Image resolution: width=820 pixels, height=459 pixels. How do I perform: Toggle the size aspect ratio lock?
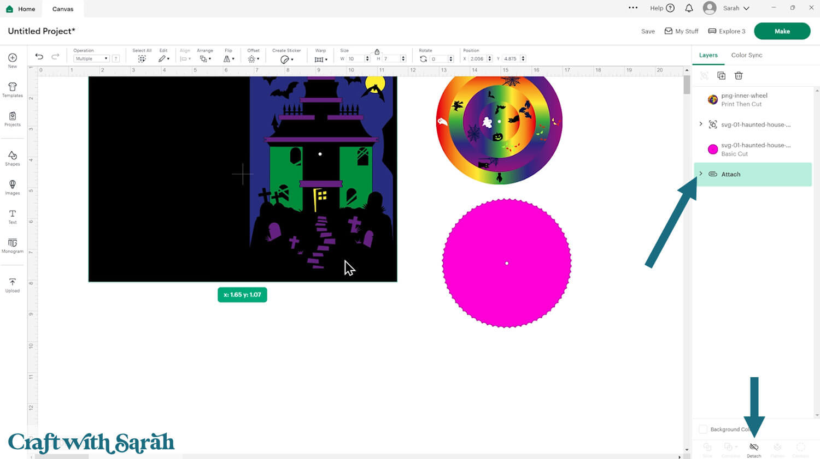tap(377, 52)
